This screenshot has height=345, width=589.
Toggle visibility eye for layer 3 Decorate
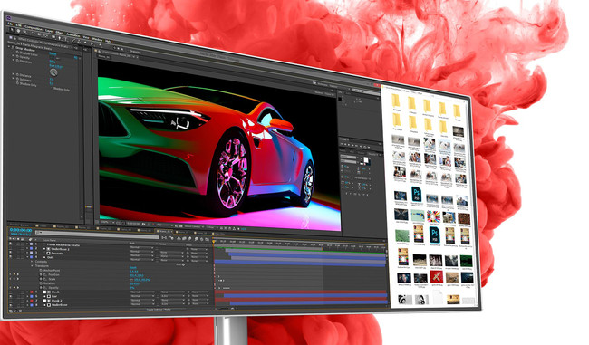coord(11,253)
